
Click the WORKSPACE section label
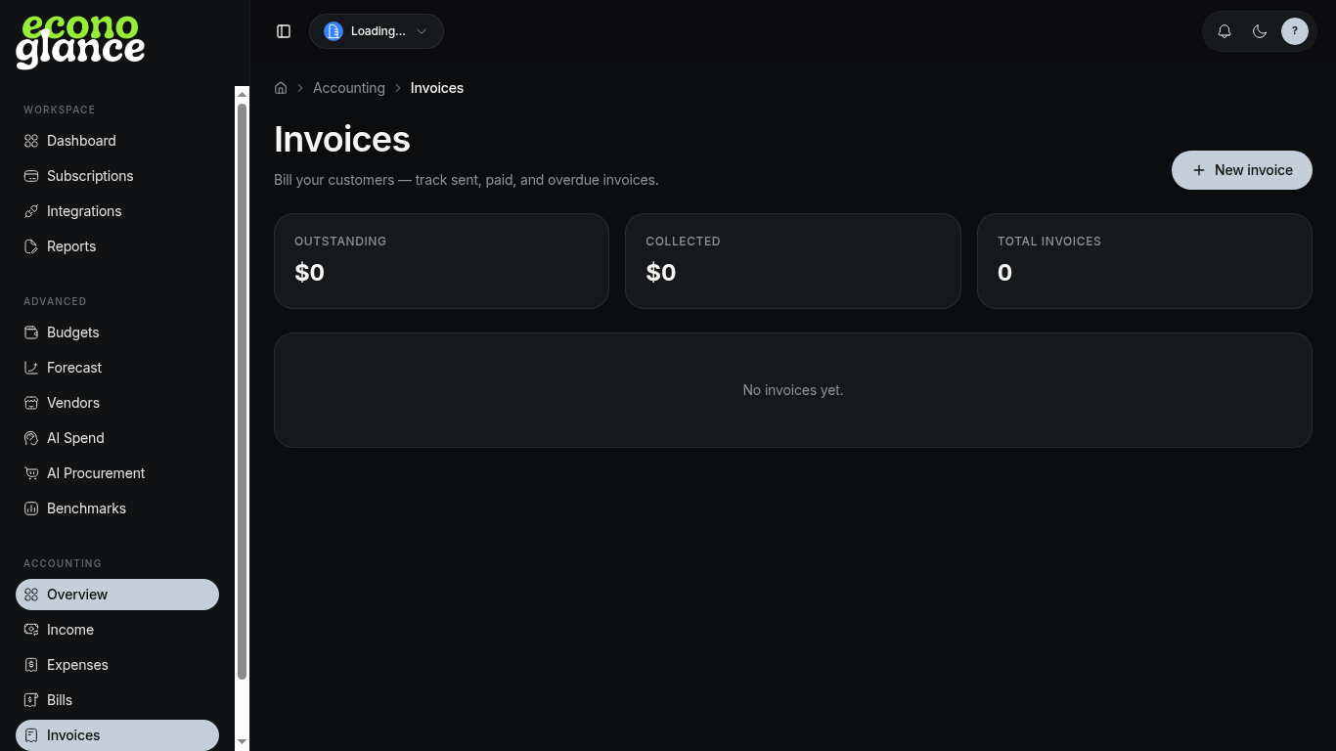coord(60,110)
